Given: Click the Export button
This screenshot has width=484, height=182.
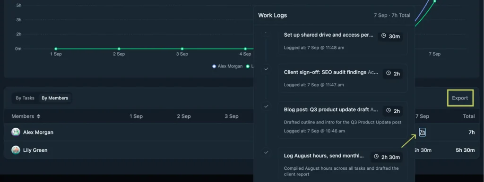Looking at the screenshot, I should coord(460,98).
